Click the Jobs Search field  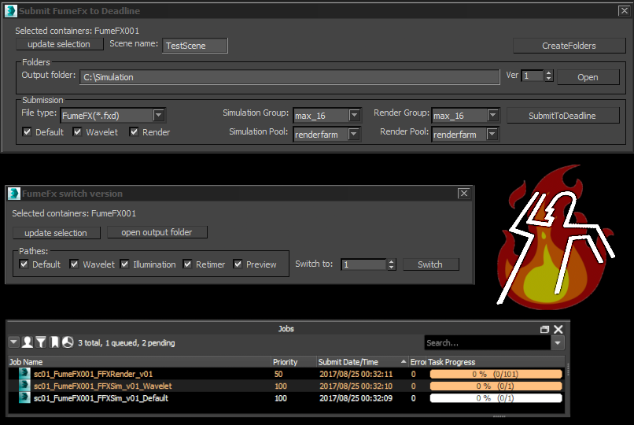coord(488,343)
